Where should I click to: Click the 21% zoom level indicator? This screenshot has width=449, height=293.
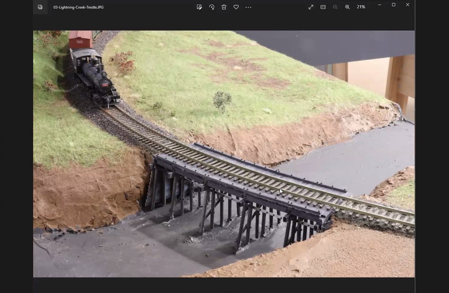pyautogui.click(x=361, y=7)
